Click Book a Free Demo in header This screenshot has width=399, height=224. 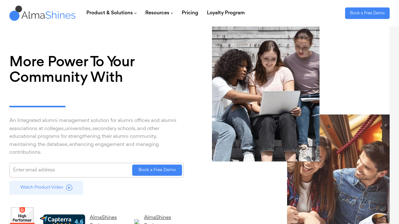[367, 13]
